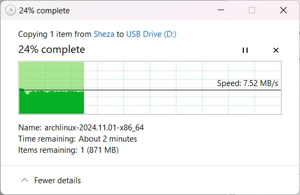Click the title bar text 24% complete
This screenshot has width=300, height=195.
point(44,11)
